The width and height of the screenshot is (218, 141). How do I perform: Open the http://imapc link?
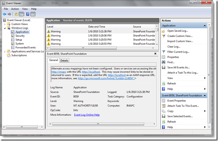[59, 72]
